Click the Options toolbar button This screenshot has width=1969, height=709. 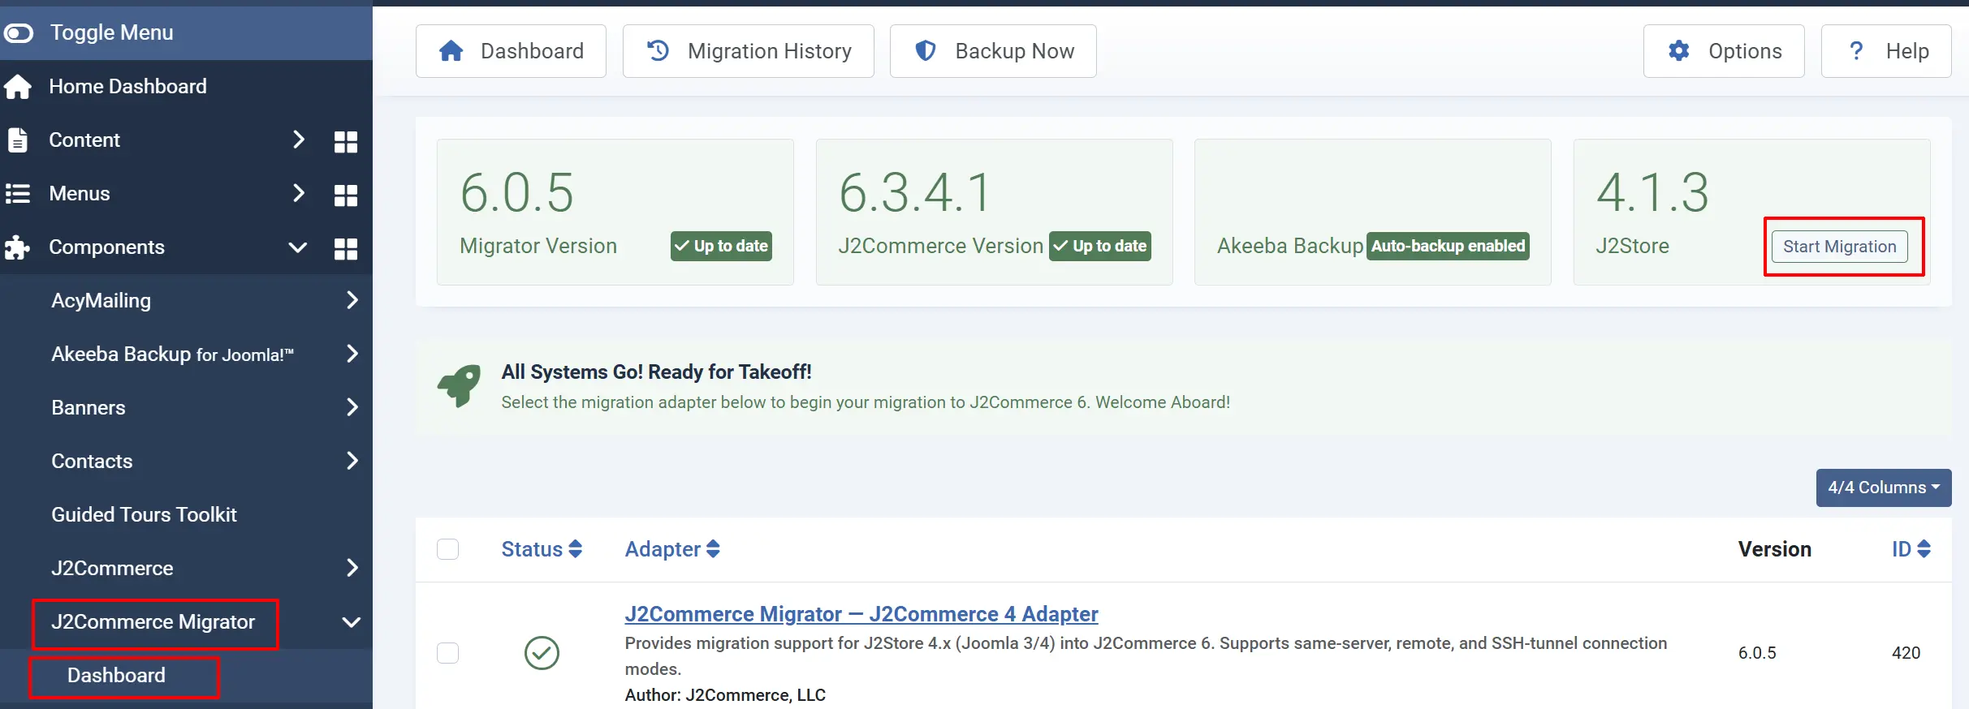point(1724,51)
